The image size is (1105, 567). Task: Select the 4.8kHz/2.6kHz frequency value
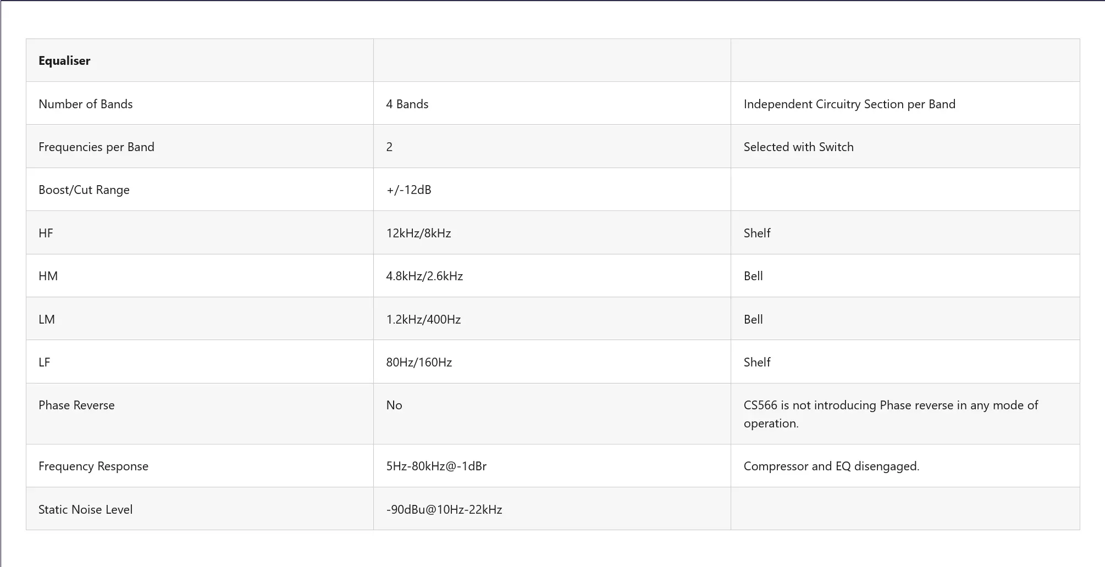424,276
